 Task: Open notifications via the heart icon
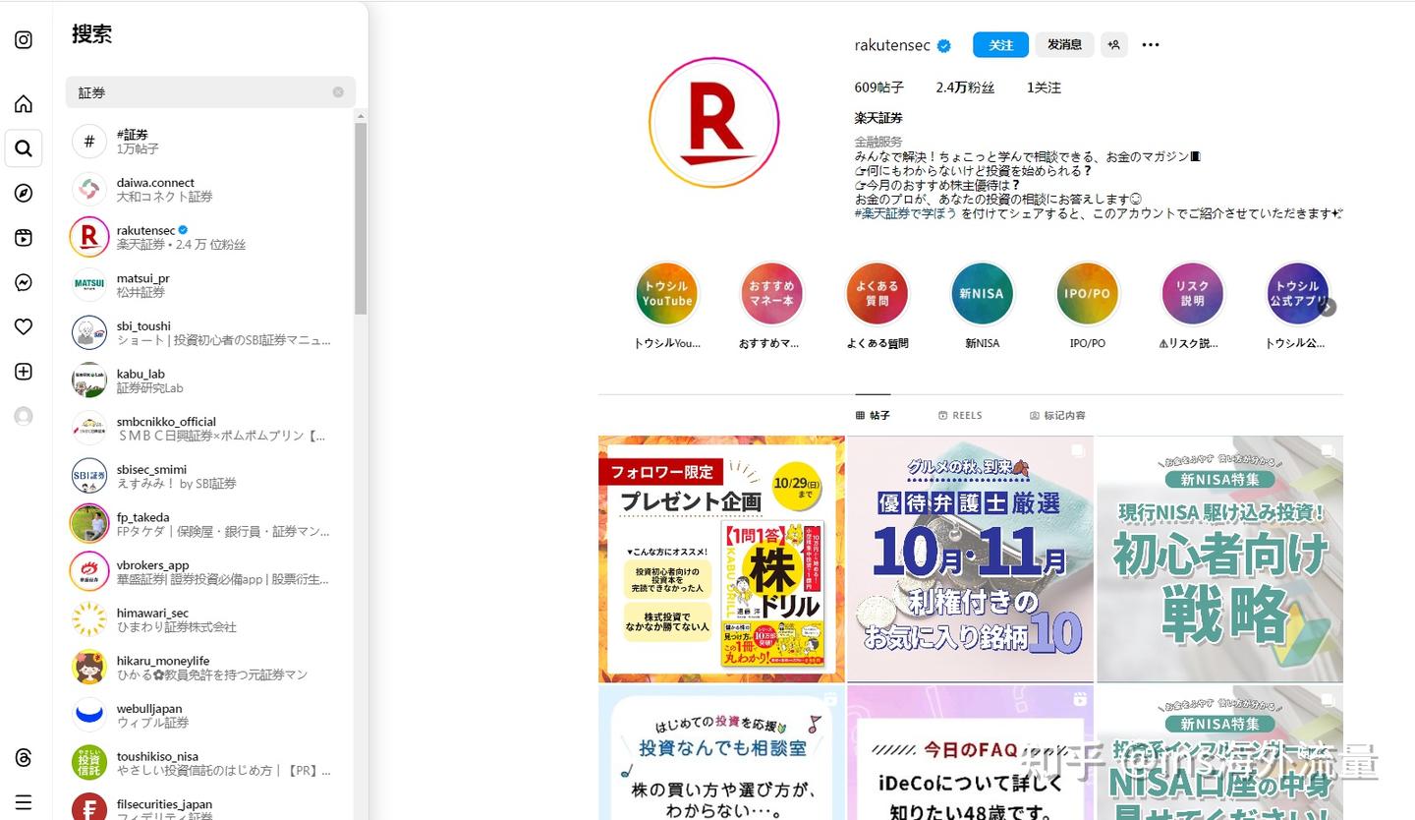coord(23,326)
